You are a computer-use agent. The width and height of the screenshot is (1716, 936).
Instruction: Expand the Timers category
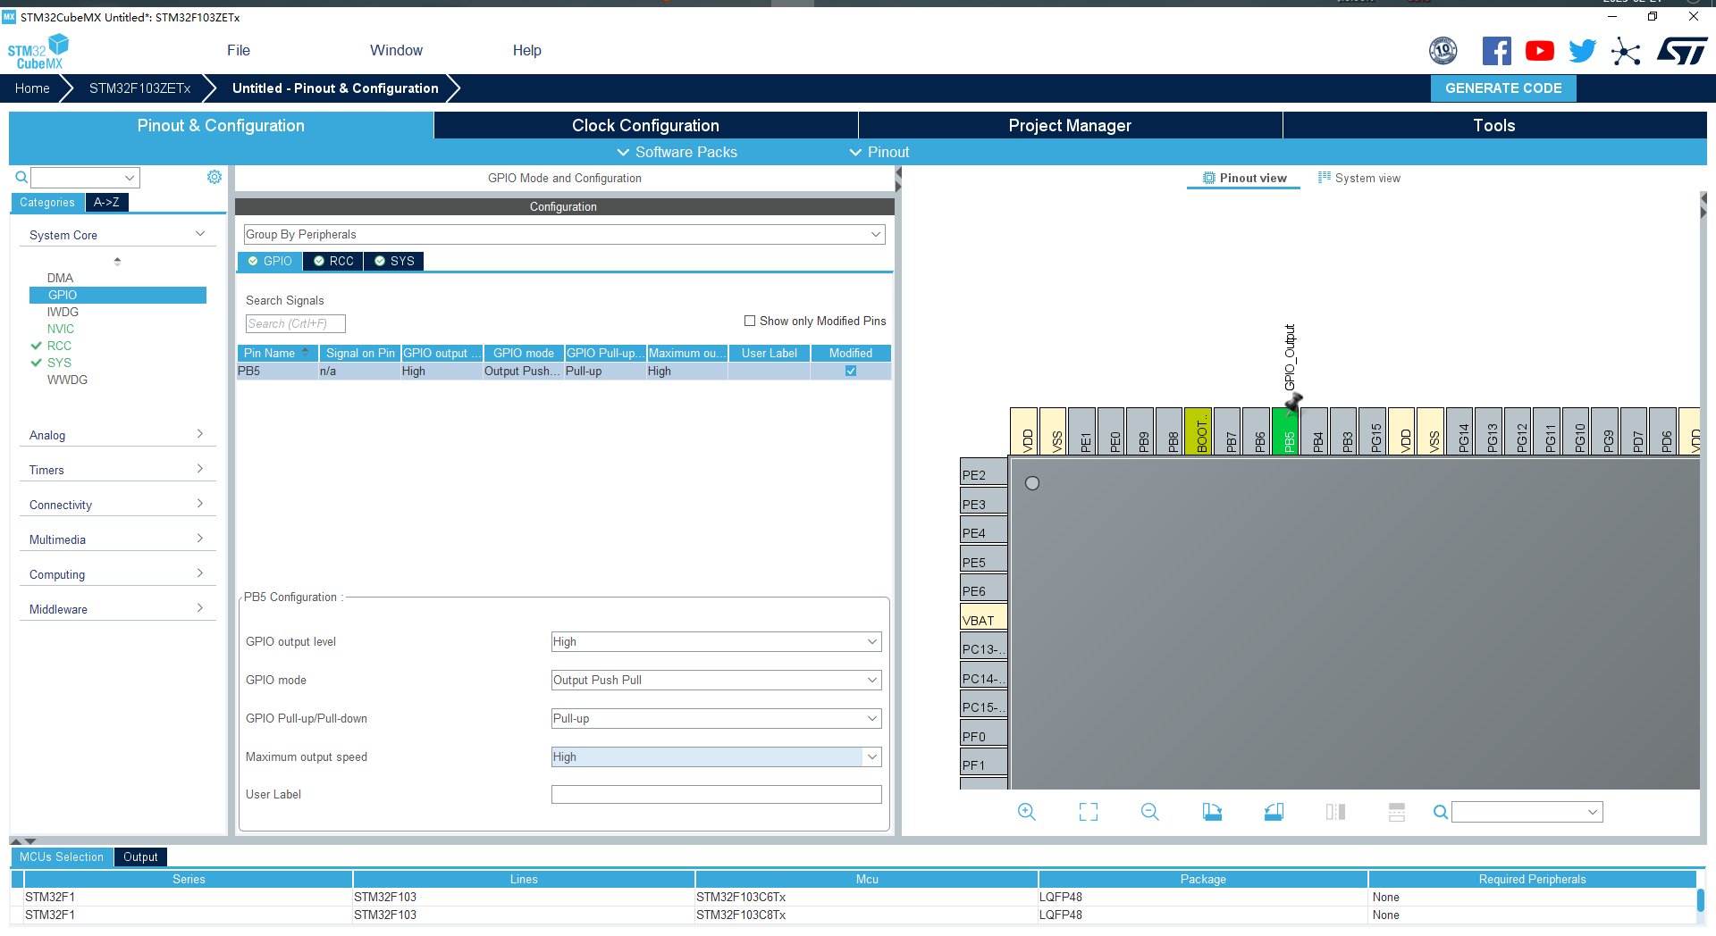click(x=117, y=470)
